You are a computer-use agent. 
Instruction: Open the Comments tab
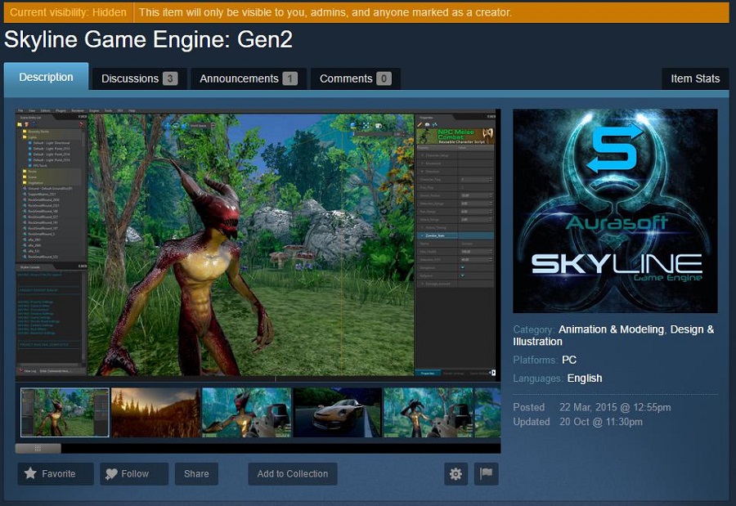pos(356,78)
